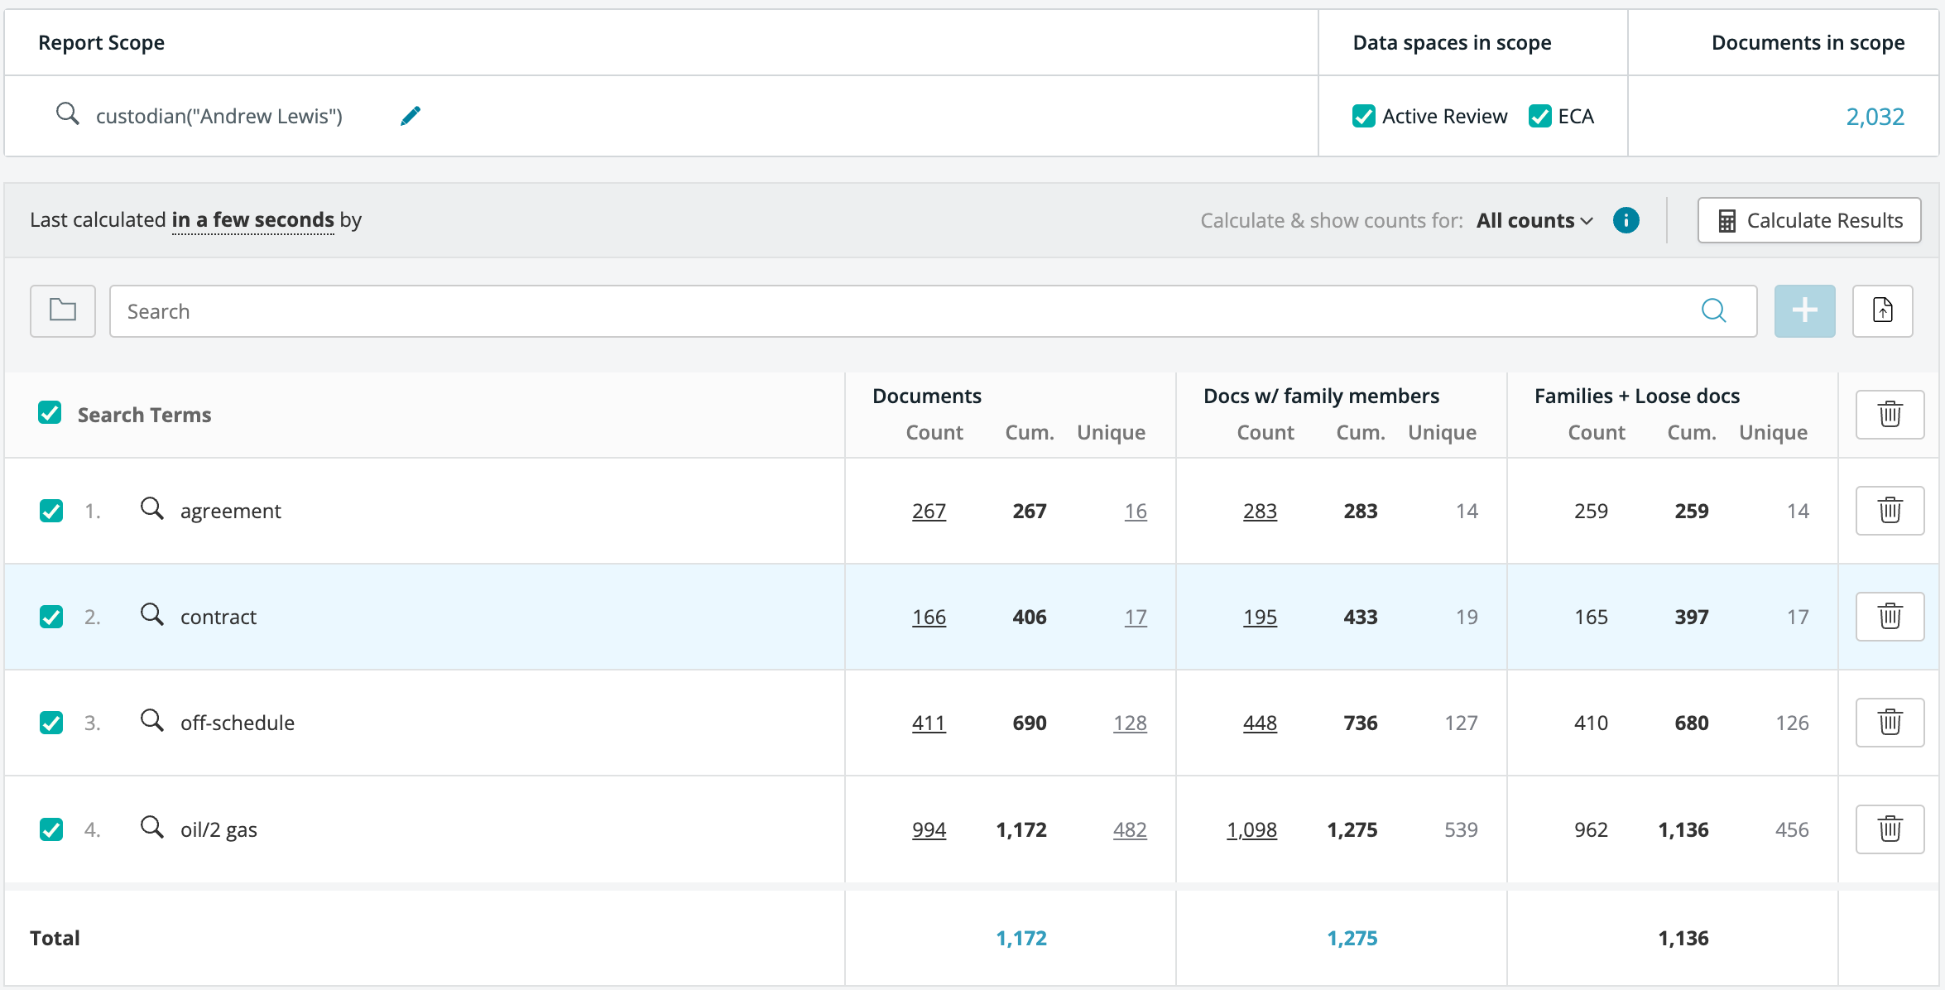Open off-schedule document count 411
Screen dimensions: 1945x990
tap(929, 723)
